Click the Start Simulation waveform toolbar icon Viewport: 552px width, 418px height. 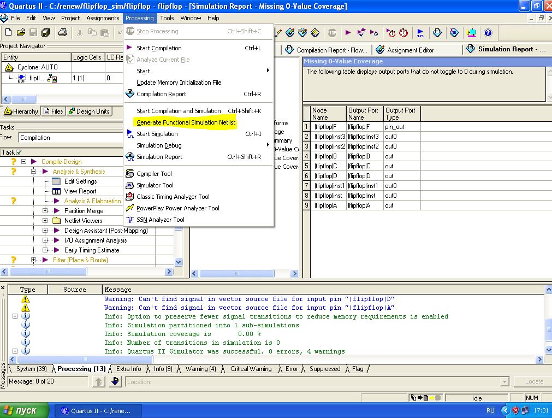click(420, 33)
